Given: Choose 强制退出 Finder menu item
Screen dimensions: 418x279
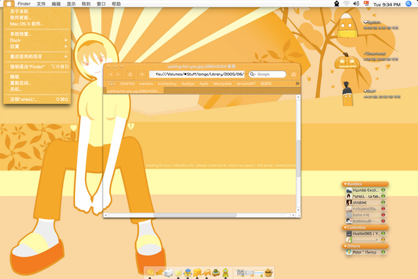Looking at the screenshot, I should click(37, 67).
